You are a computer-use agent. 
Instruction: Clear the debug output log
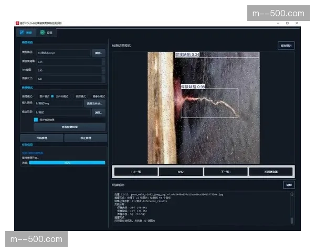pos(289,185)
